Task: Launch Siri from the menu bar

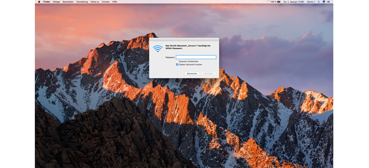Action: [x=324, y=2]
